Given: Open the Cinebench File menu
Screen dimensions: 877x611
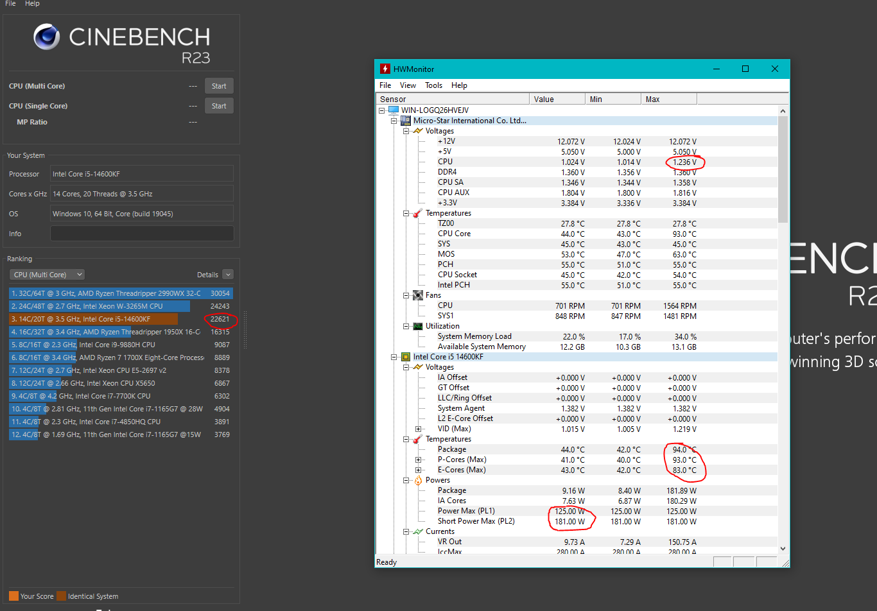Looking at the screenshot, I should coord(10,3).
